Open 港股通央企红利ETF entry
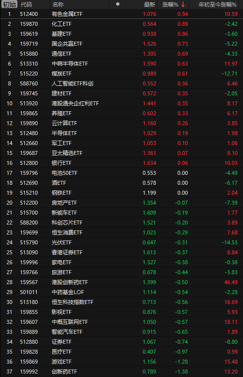Viewport: 243px width, 377px height. [75, 103]
